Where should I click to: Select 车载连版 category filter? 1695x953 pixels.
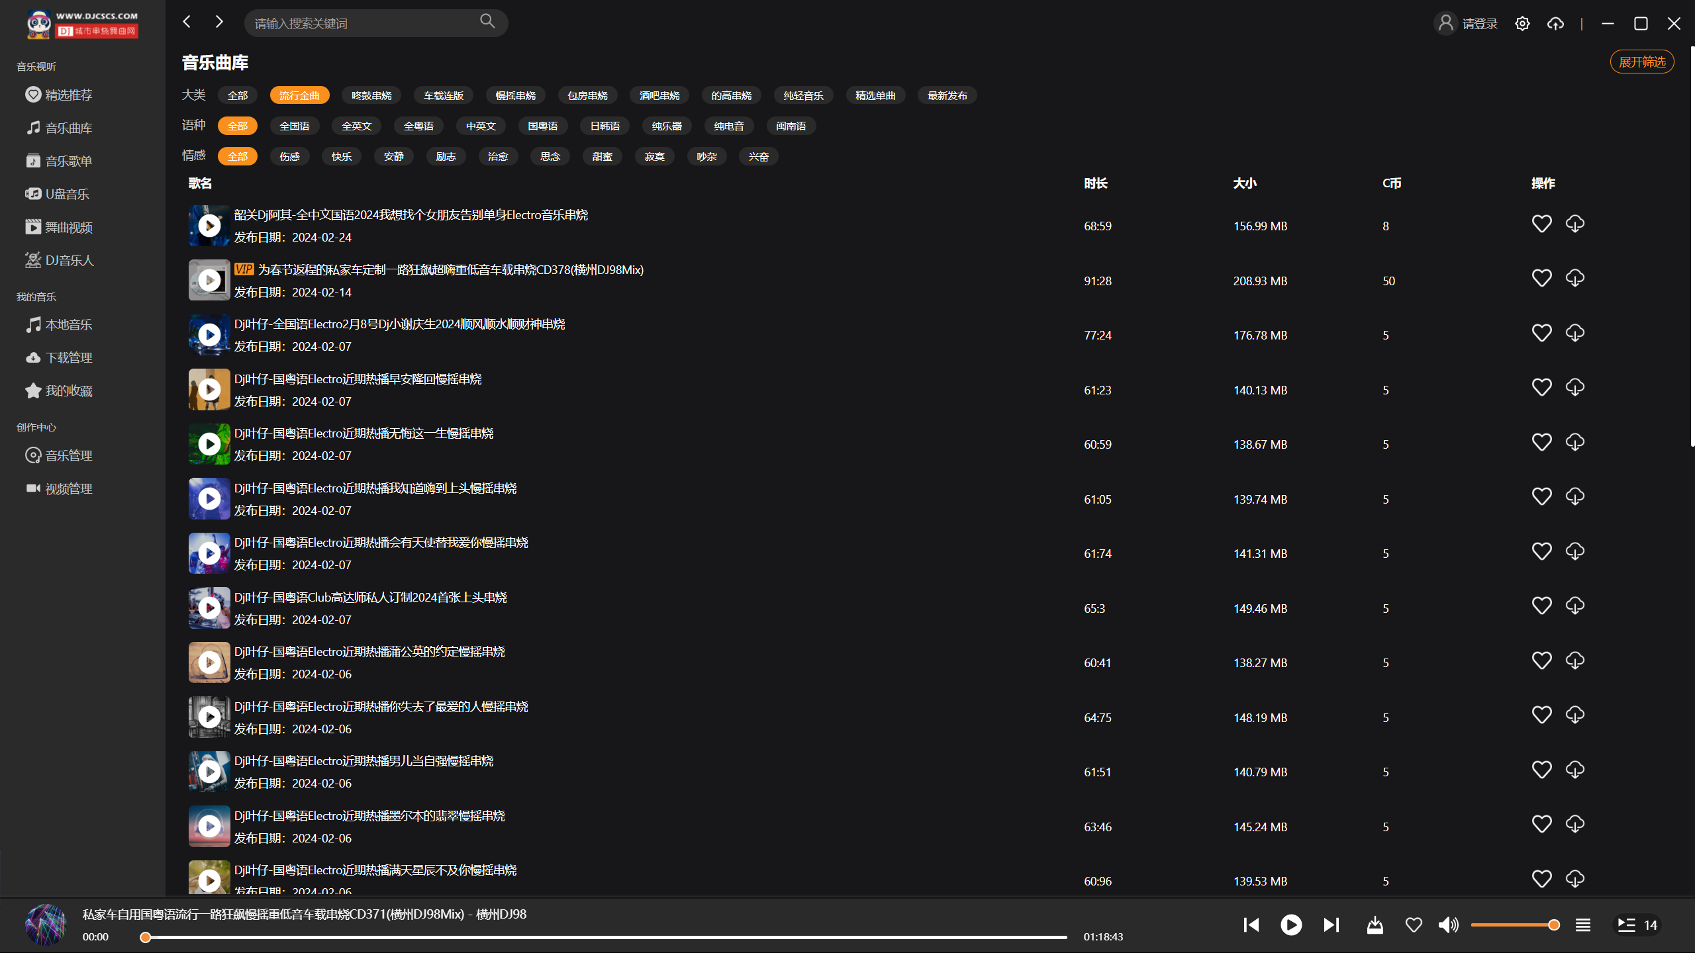[x=443, y=95]
